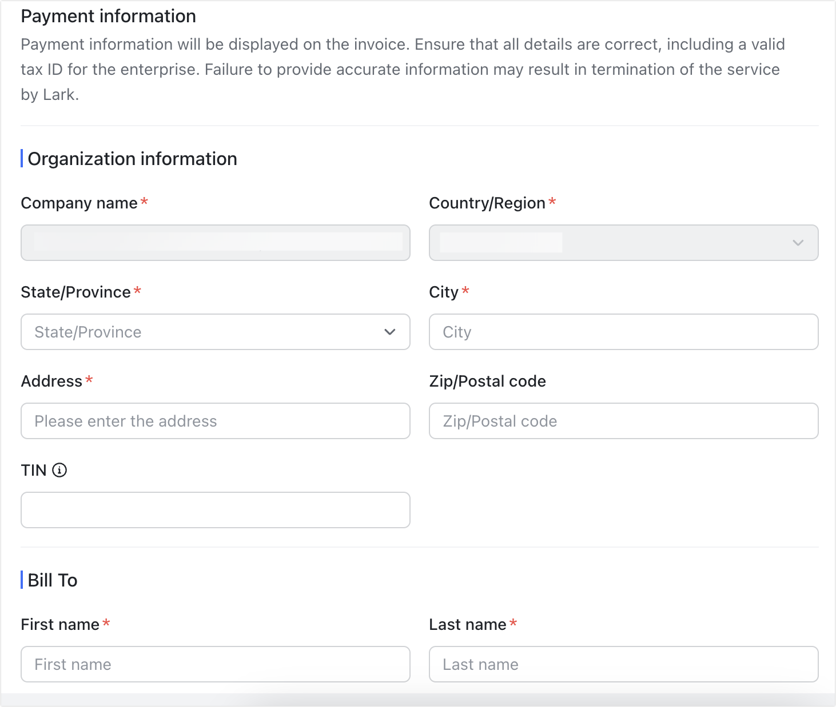Click the 'Organization information' section heading

(x=132, y=159)
